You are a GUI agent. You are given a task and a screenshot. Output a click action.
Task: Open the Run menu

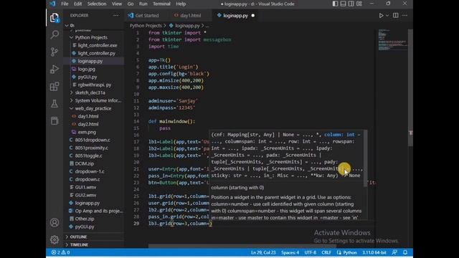[x=143, y=4]
